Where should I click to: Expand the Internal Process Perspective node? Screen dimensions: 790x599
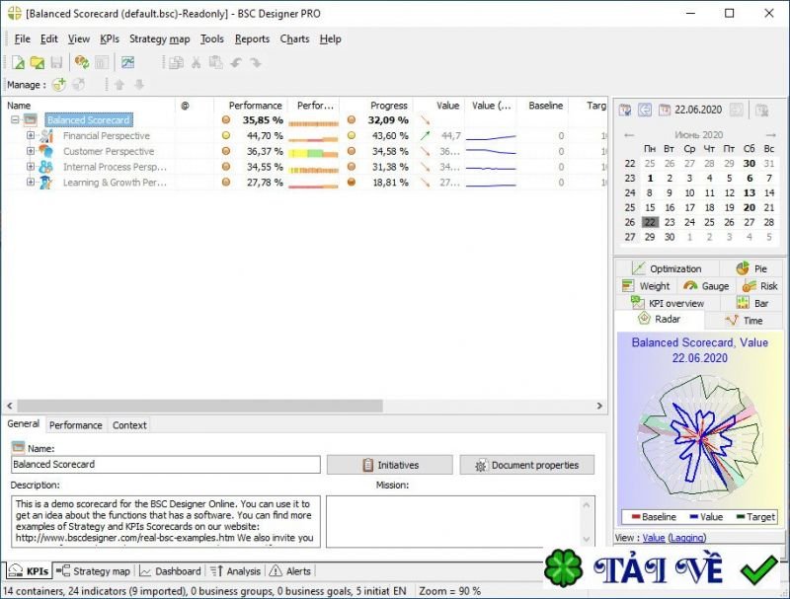31,167
